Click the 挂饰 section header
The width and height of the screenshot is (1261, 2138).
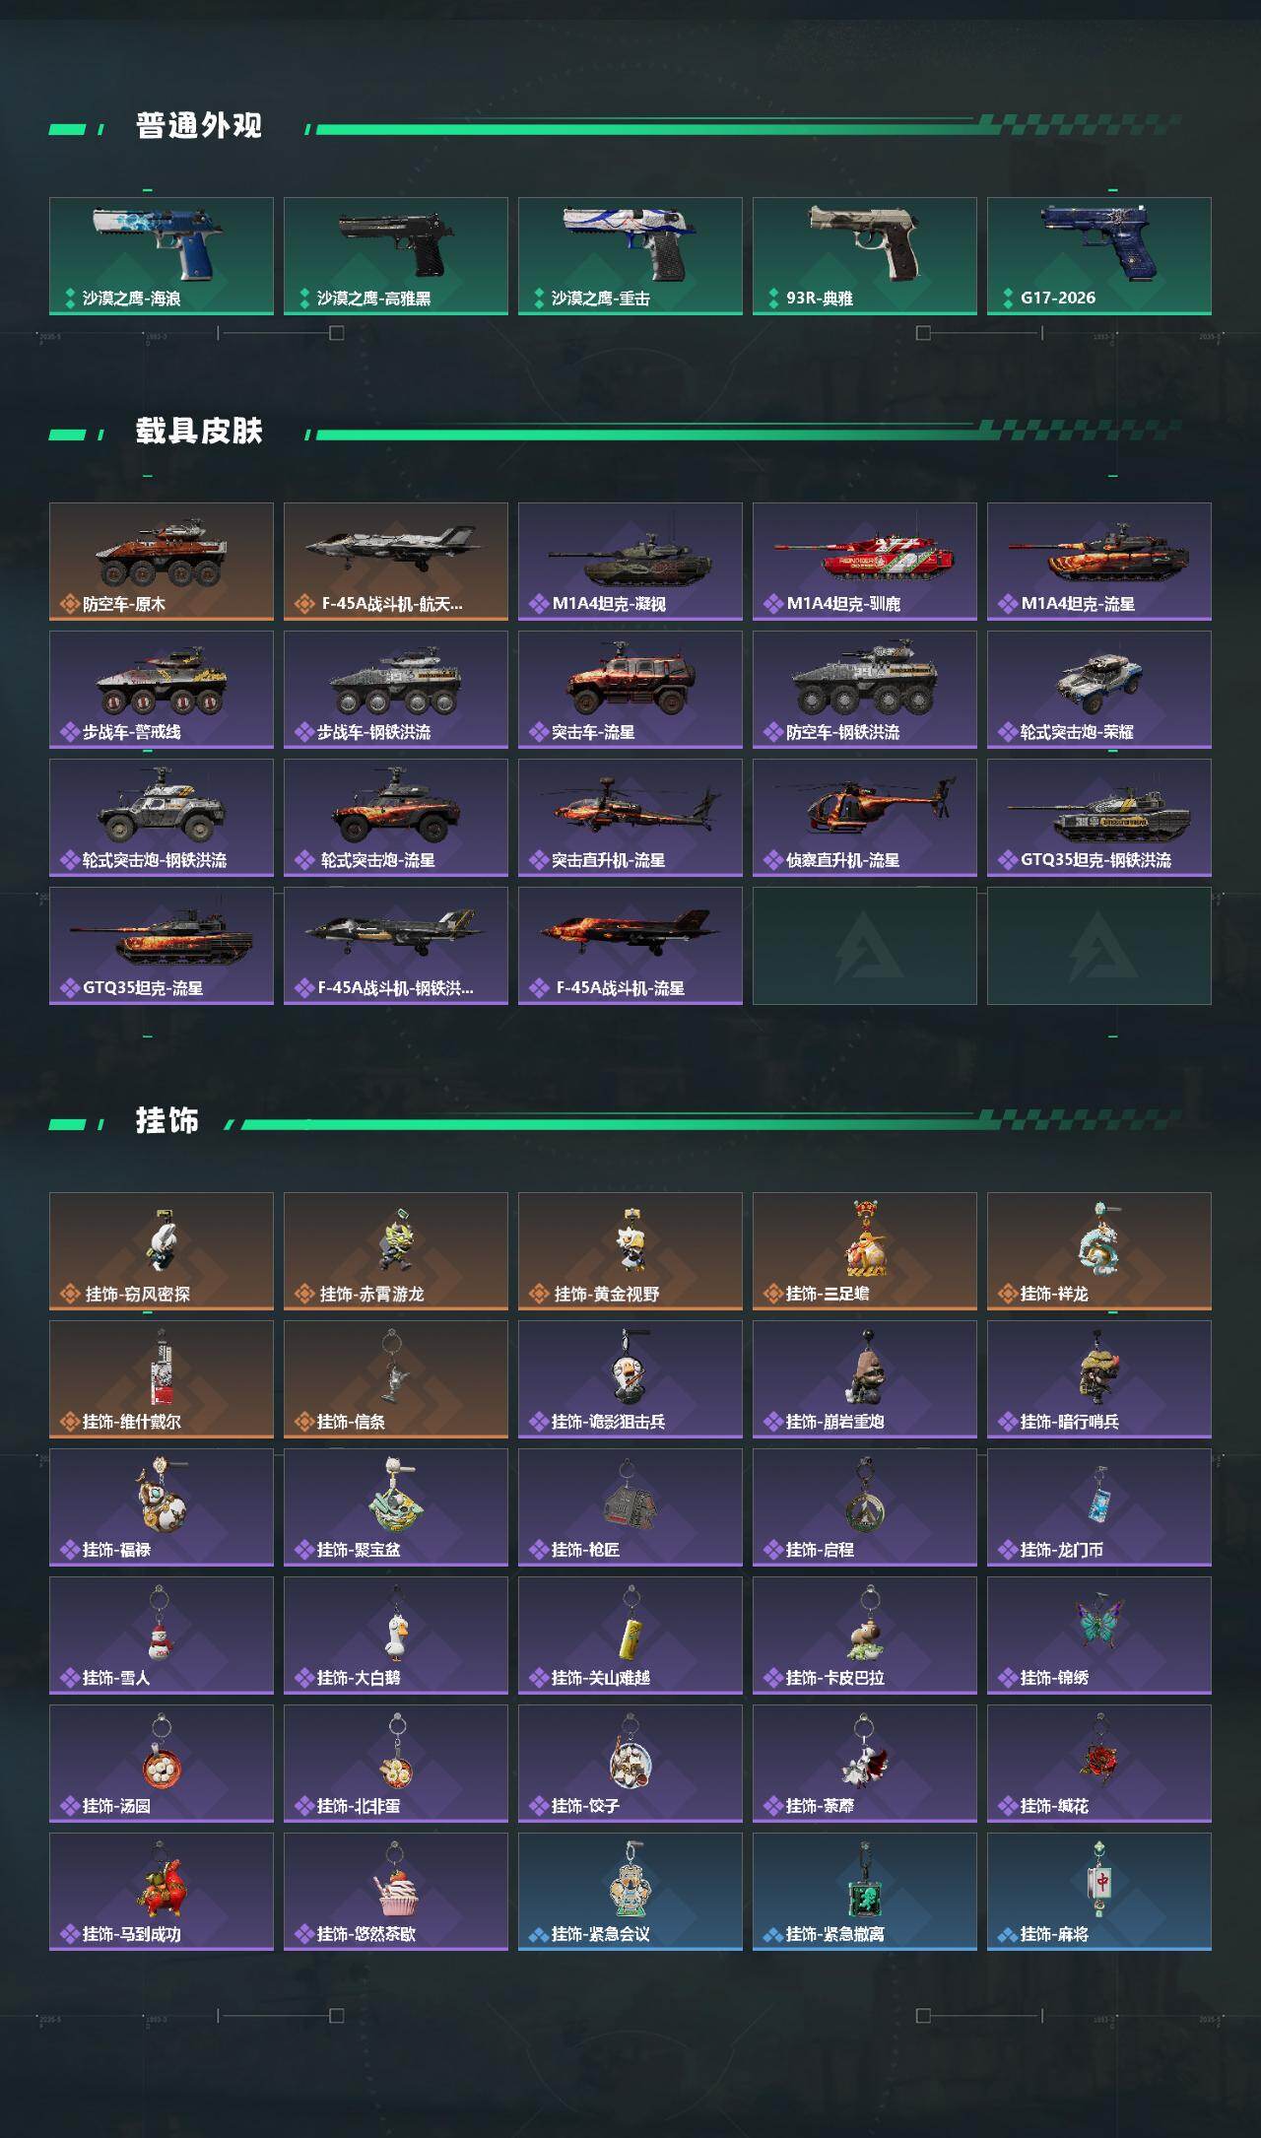(x=167, y=1121)
